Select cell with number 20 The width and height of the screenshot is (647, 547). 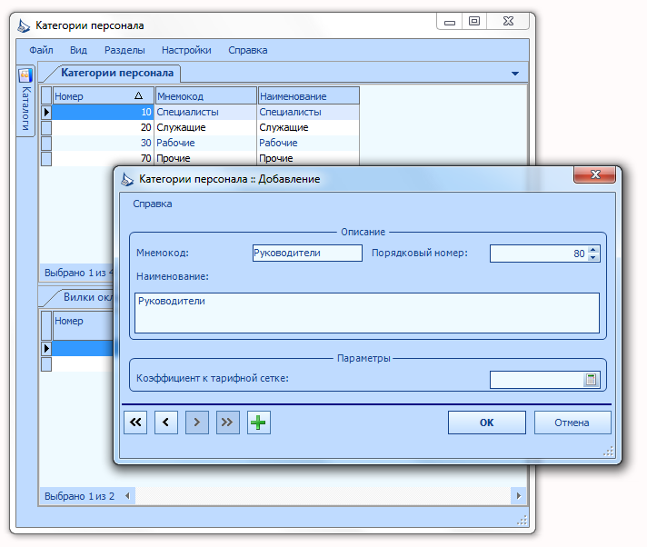tap(103, 127)
